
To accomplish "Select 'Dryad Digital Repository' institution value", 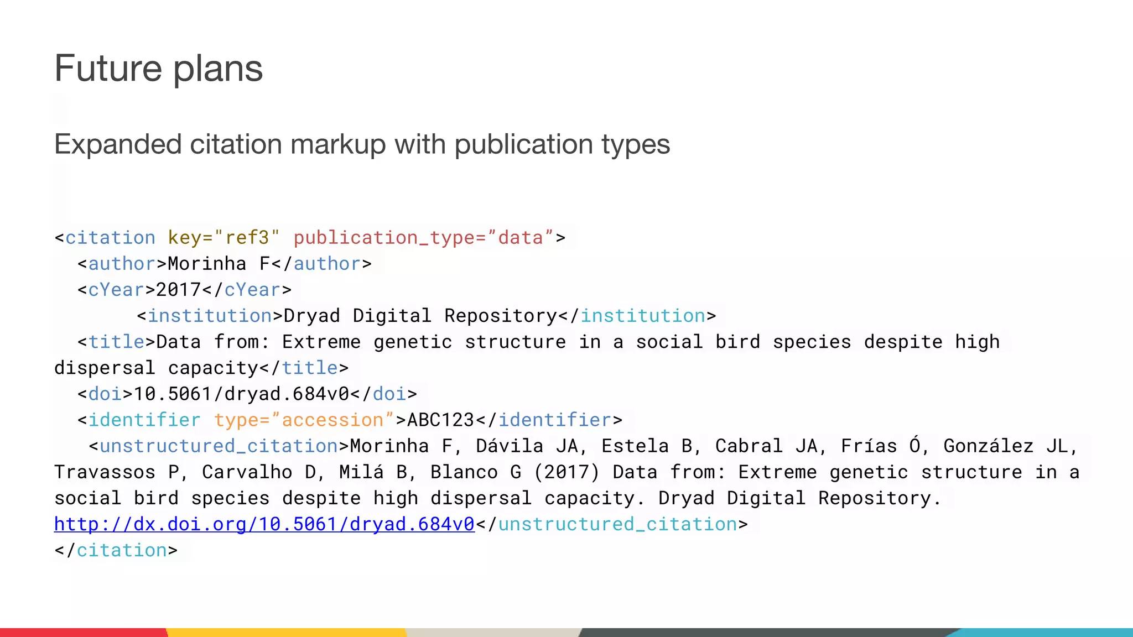I will 420,316.
